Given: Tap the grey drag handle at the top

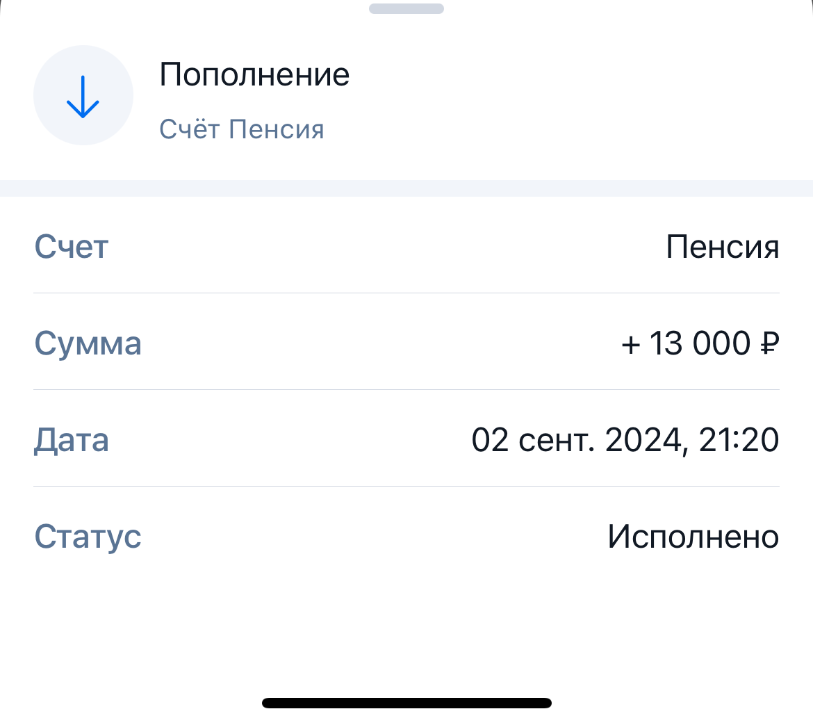Looking at the screenshot, I should click(406, 8).
